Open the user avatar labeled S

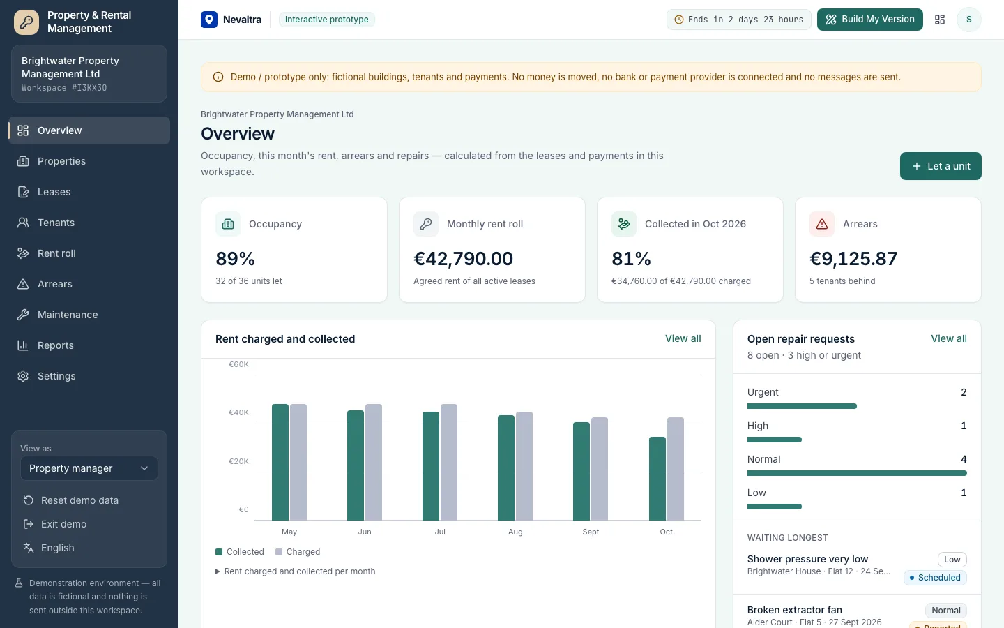tap(968, 20)
